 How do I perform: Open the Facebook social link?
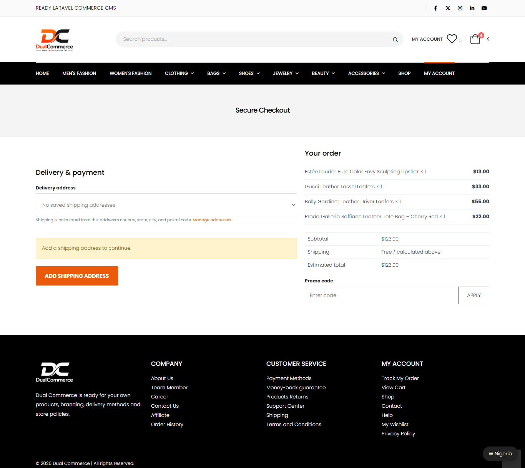[435, 8]
